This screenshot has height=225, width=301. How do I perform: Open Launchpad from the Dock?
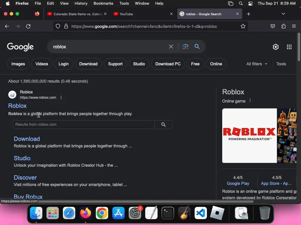[x=53, y=213]
